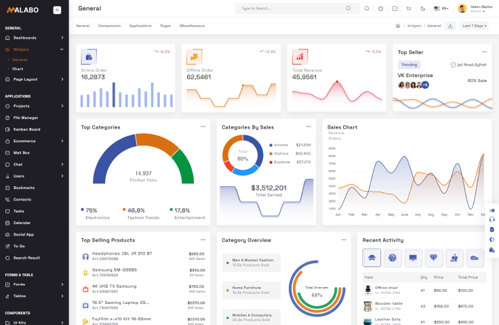This screenshot has width=499, height=325.
Task: Click the notification bell icon
Action: point(367,9)
